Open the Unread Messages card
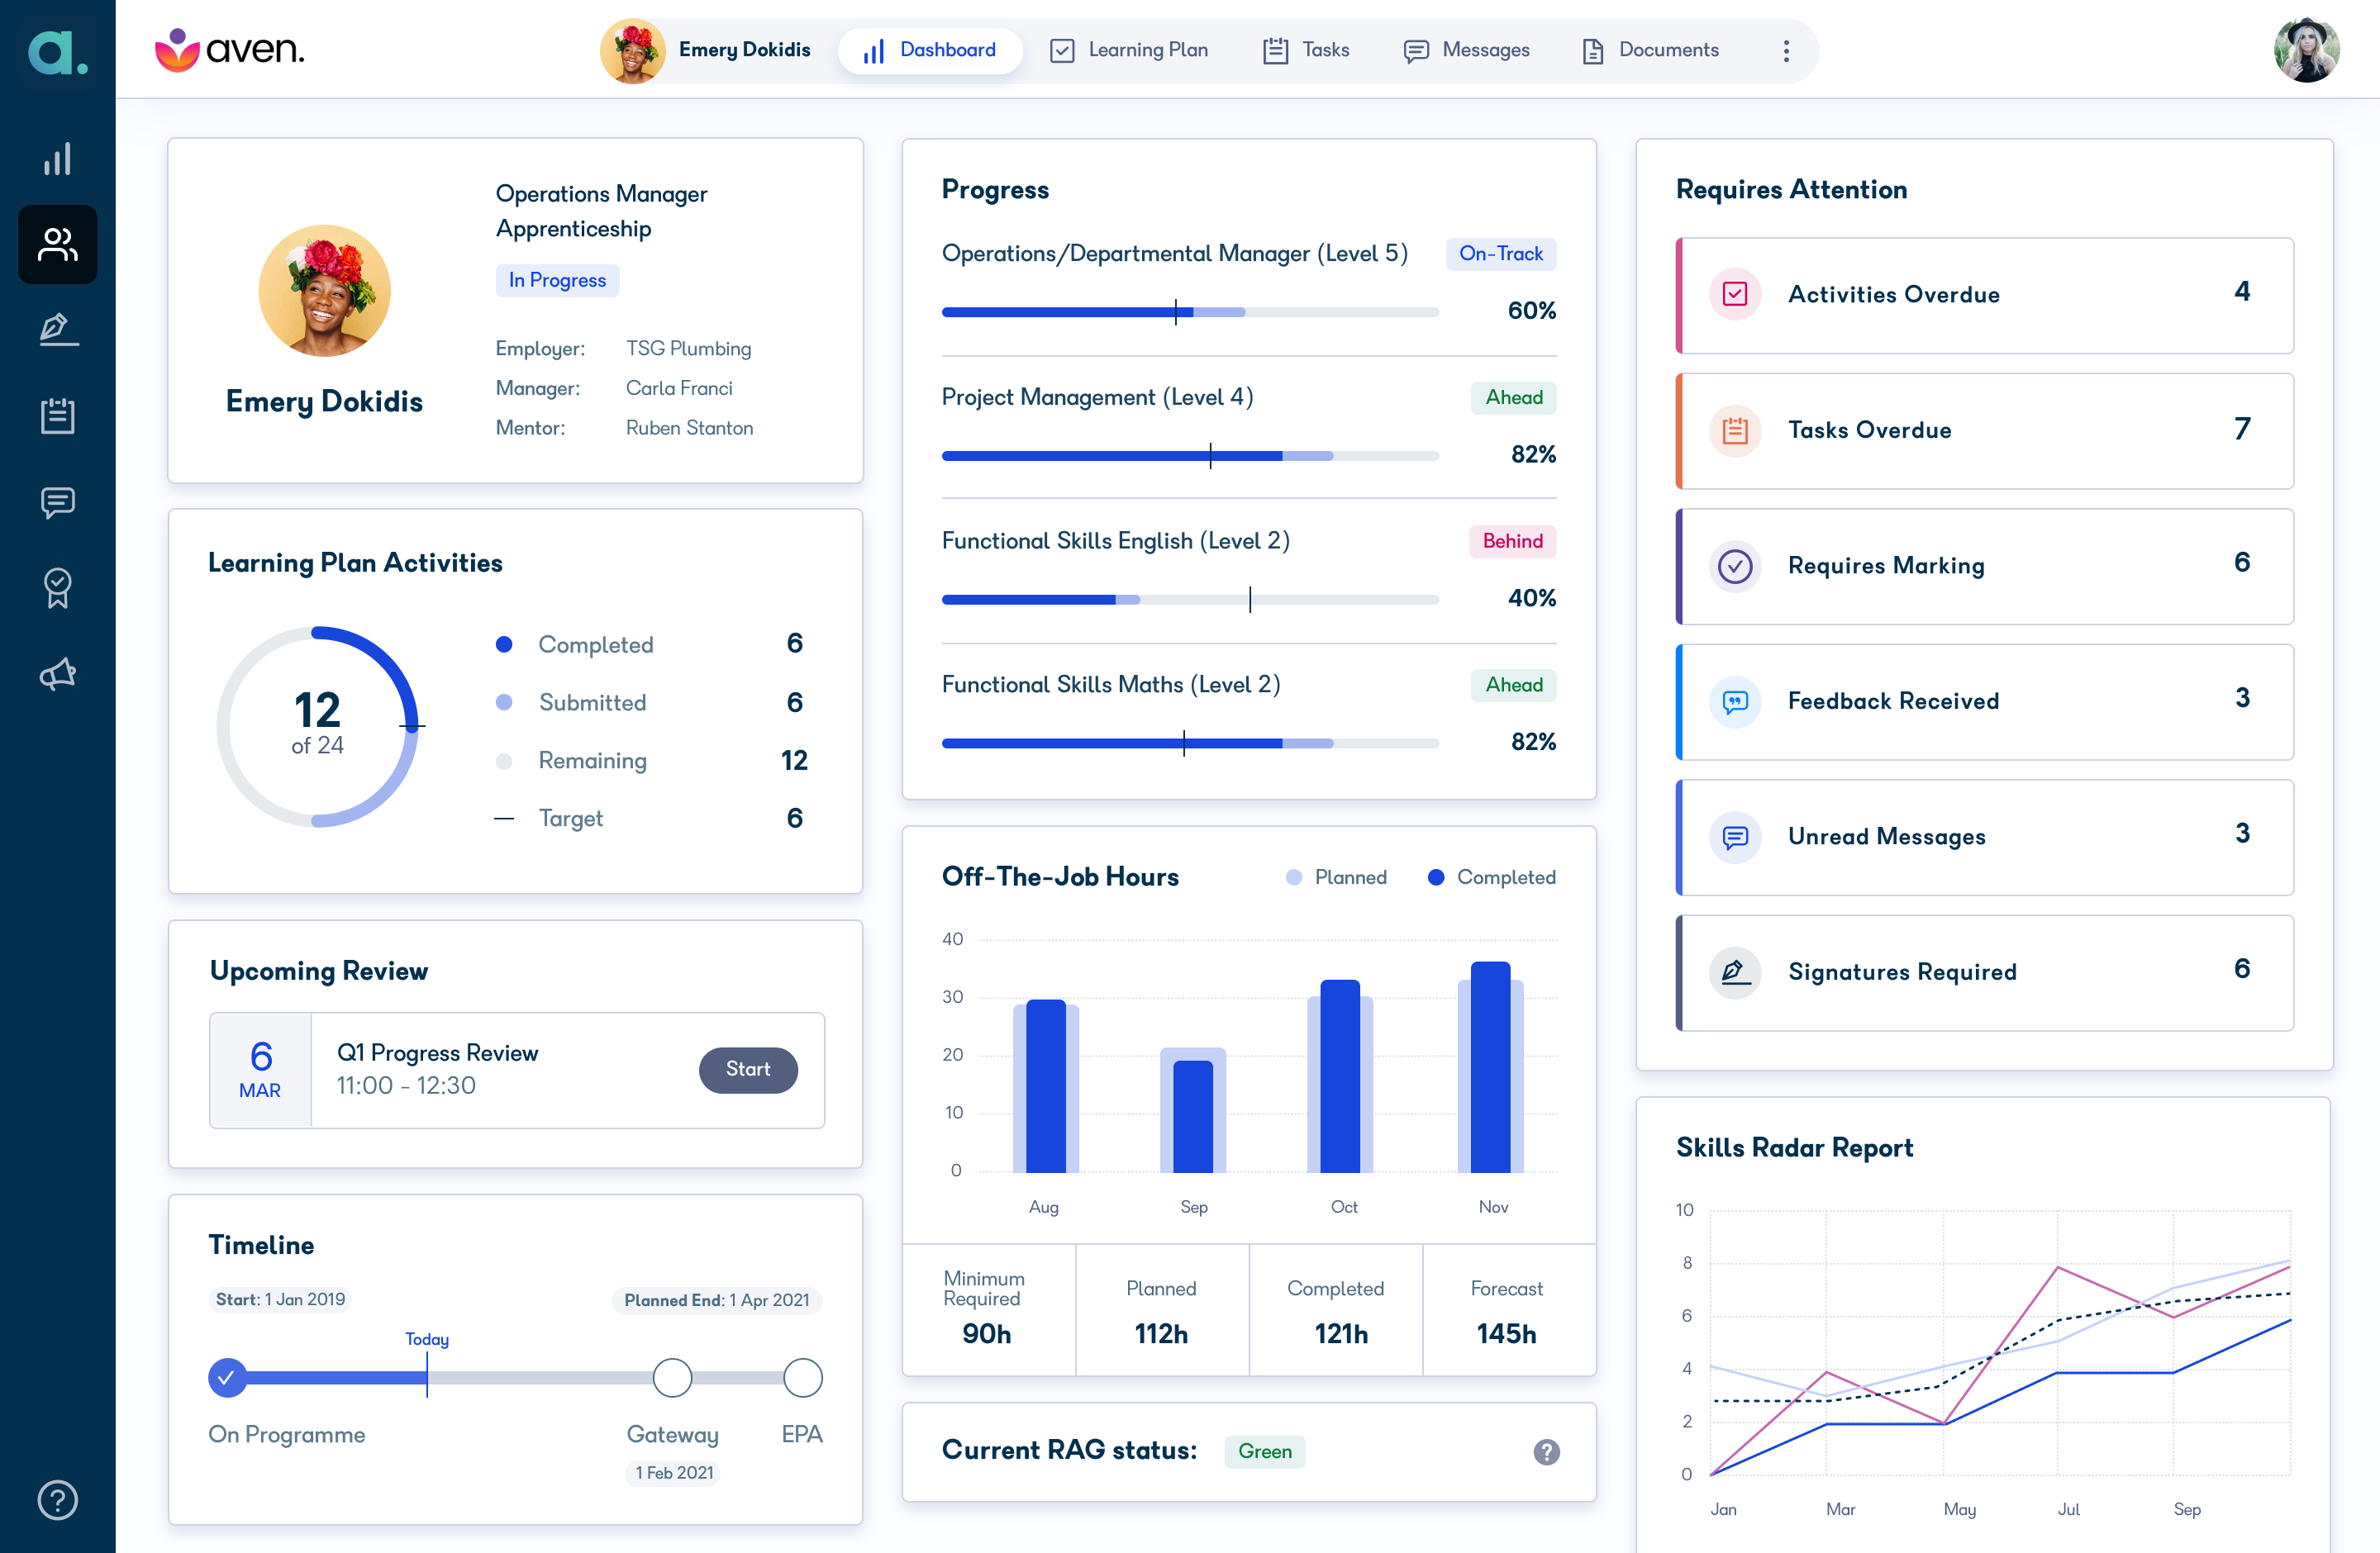Screen dimensions: 2380x1553 pyautogui.click(x=1985, y=838)
